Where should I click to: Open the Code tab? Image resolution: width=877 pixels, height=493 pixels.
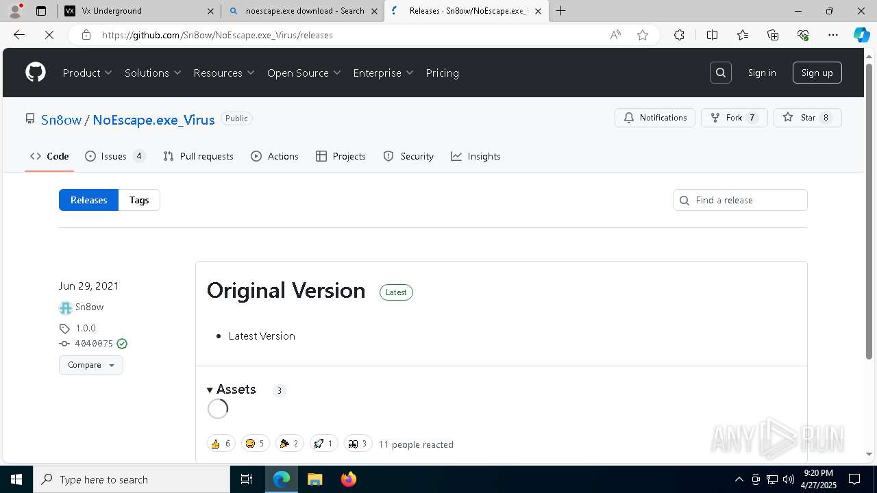coord(49,156)
